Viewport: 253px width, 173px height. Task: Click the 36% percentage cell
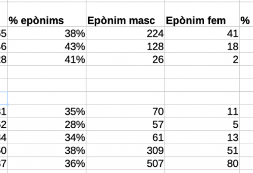47,163
